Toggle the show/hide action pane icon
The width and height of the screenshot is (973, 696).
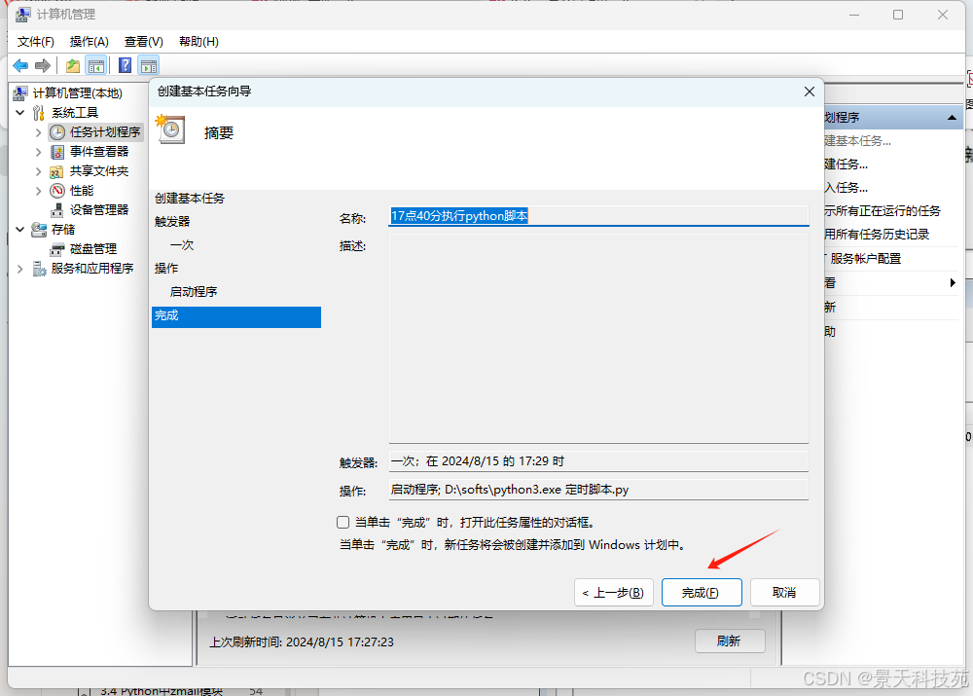(x=149, y=65)
